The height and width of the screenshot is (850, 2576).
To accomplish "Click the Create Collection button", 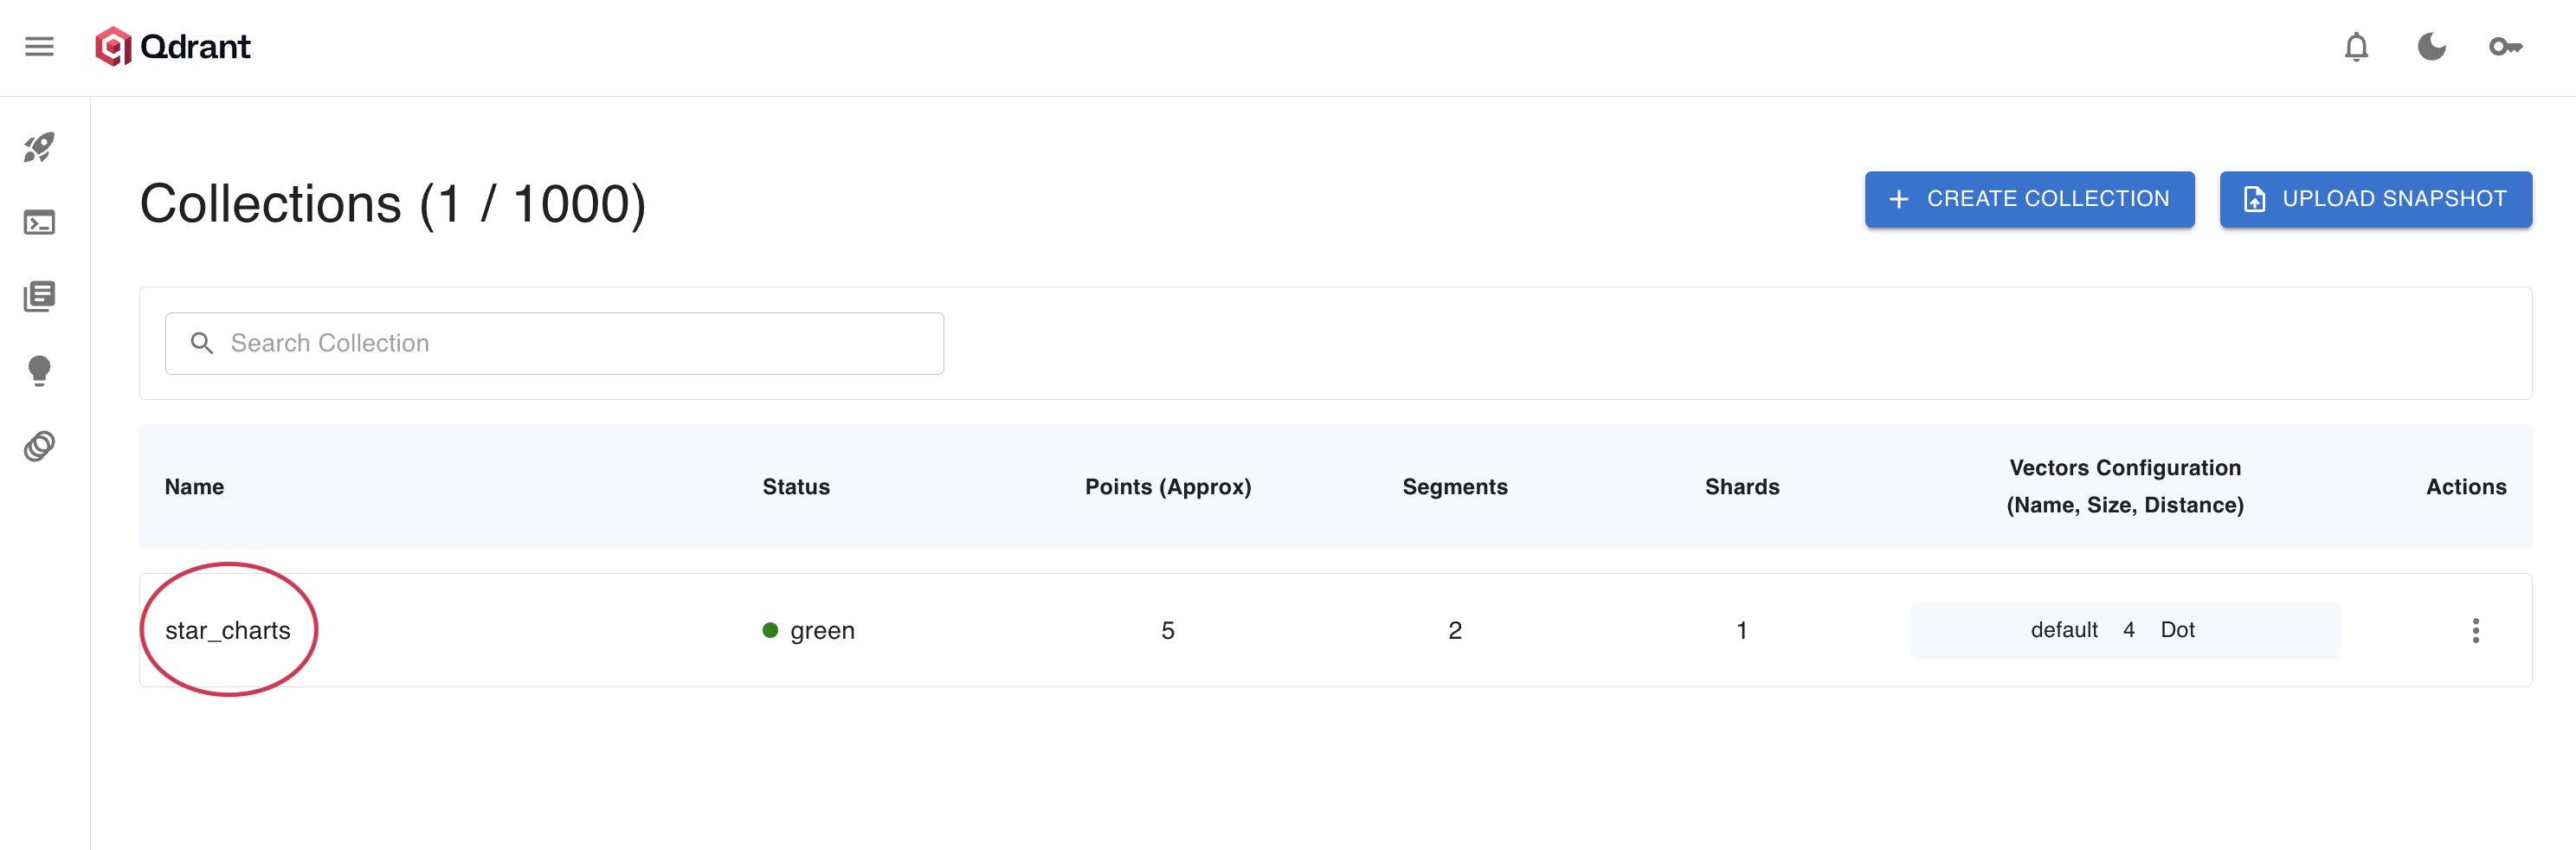I will [x=2029, y=199].
